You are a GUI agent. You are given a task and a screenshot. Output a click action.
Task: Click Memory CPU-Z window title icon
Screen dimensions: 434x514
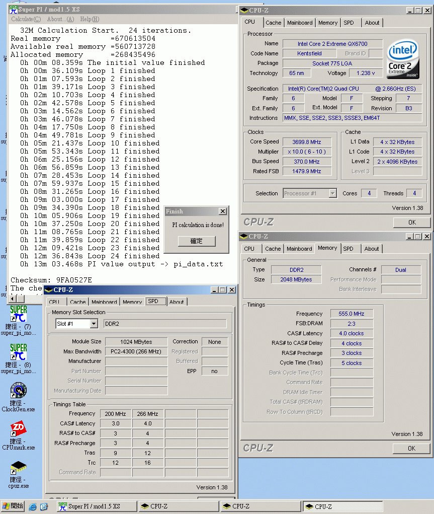pyautogui.click(x=244, y=236)
